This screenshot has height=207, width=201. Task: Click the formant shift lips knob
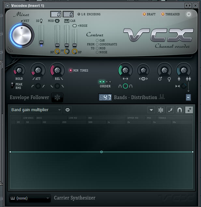[143, 70]
